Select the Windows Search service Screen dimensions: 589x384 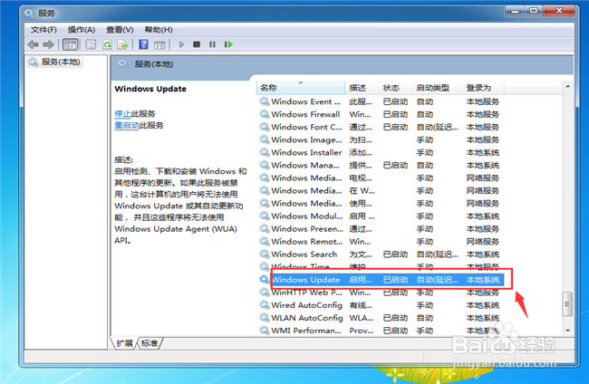tap(381, 254)
